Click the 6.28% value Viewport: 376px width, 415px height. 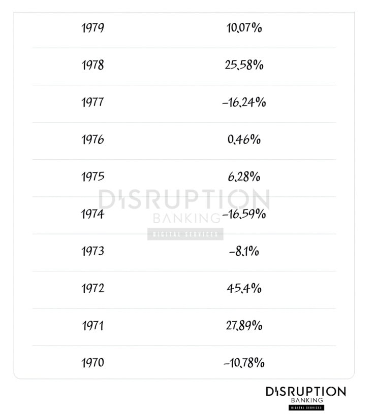[244, 177]
